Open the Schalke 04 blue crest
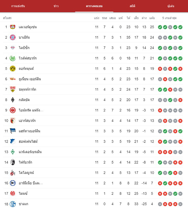This screenshot has height=213, width=188. (x=13, y=204)
